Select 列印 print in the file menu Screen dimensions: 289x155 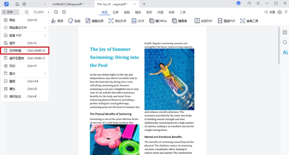[25, 66]
